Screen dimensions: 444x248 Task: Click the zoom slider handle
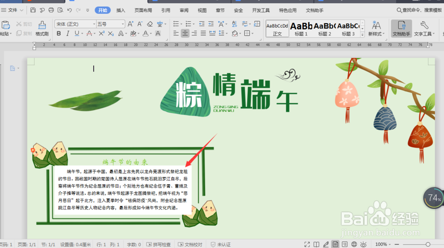428,244
